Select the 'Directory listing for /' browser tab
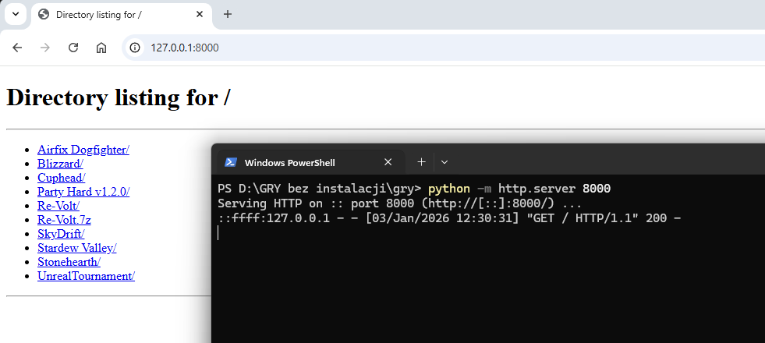Viewport: 765px width, 343px height. click(109, 14)
